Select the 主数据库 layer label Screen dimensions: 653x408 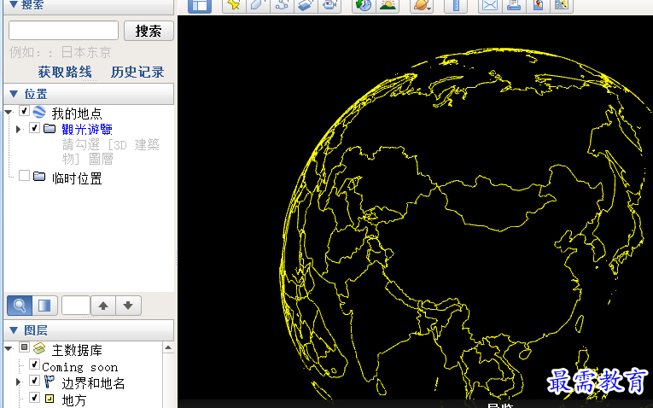click(77, 350)
